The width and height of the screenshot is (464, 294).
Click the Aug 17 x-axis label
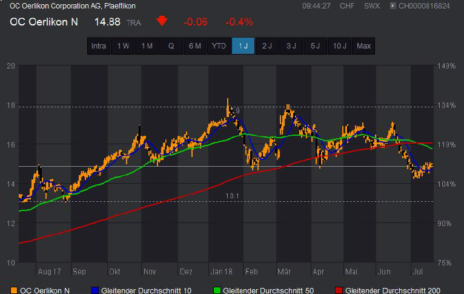[x=50, y=272]
